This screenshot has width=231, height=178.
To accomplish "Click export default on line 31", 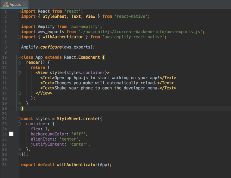I will (38, 165).
